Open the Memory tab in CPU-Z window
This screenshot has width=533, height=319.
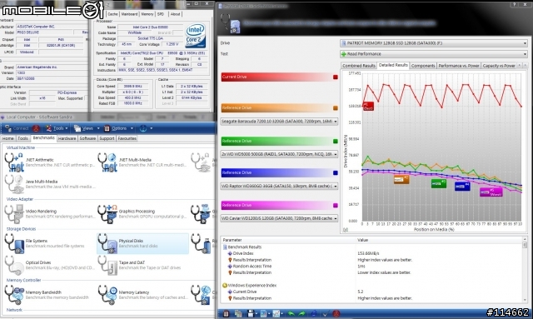pyautogui.click(x=147, y=14)
